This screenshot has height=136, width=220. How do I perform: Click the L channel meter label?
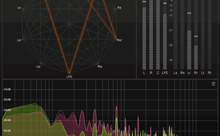[x=144, y=73]
